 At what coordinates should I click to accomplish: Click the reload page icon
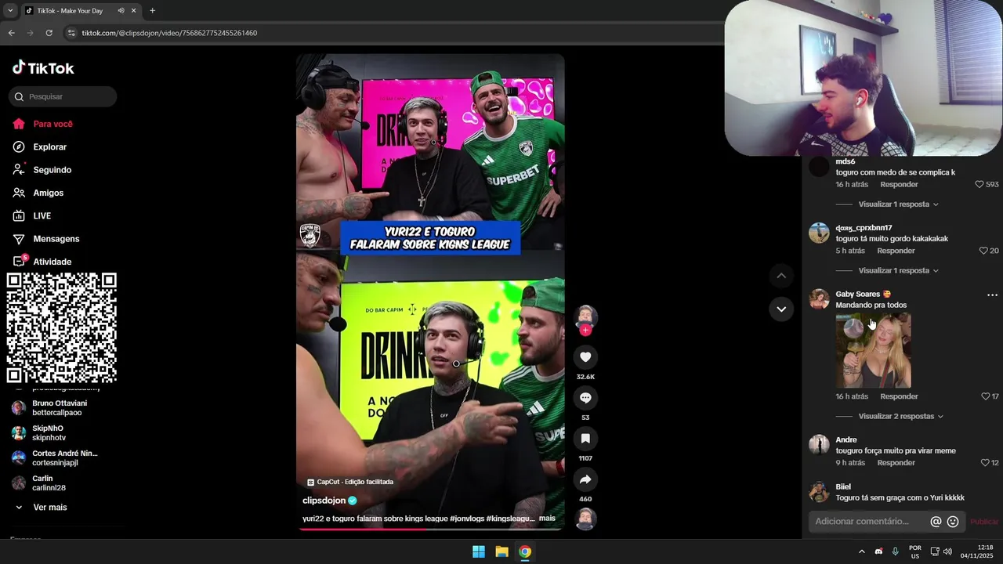tap(49, 33)
